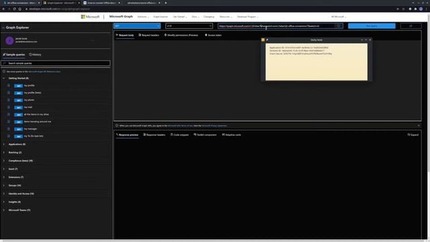Click the document icon beside 'my profile'
Screen dimensions: 430x242
point(9,85)
